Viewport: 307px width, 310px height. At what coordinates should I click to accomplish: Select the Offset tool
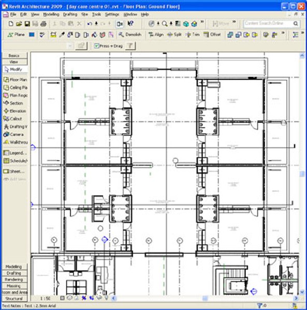pos(212,35)
